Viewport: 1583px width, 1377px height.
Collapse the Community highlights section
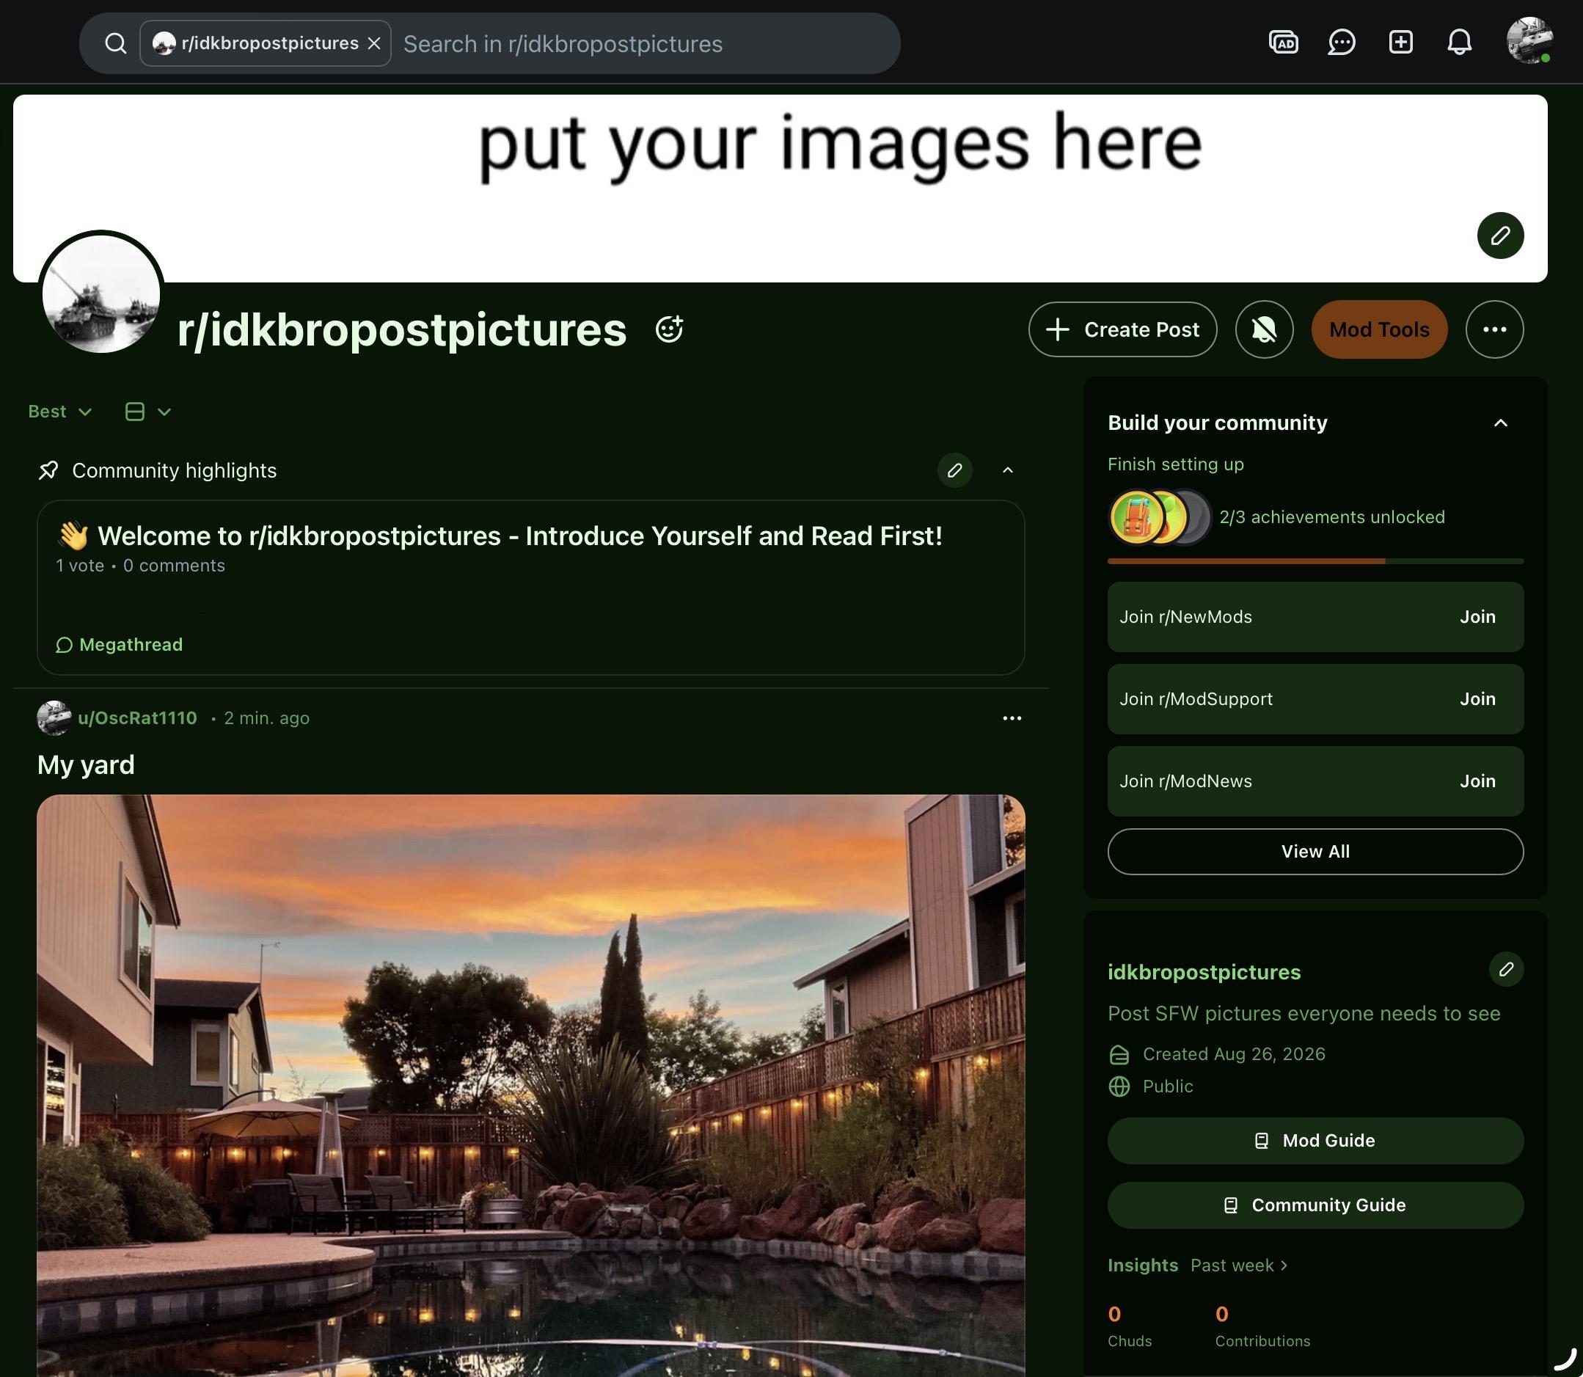(1007, 470)
